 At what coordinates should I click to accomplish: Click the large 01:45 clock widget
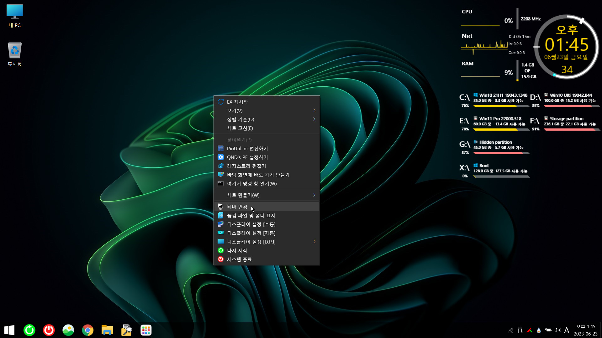[x=567, y=44]
